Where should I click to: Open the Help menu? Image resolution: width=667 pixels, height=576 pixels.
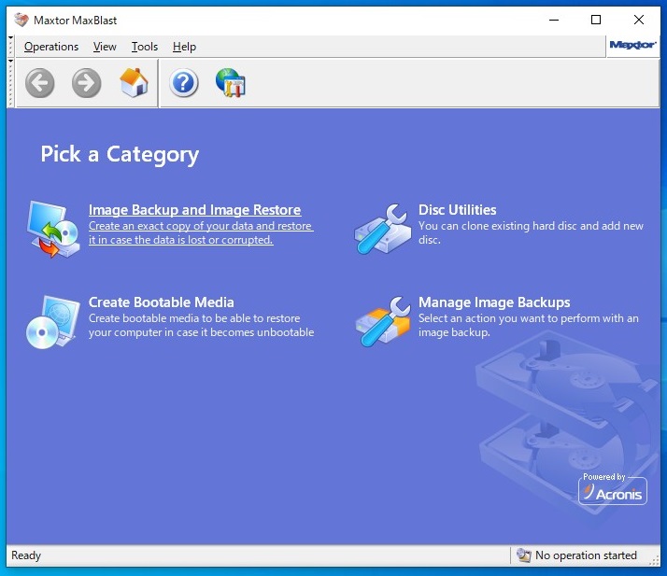184,47
